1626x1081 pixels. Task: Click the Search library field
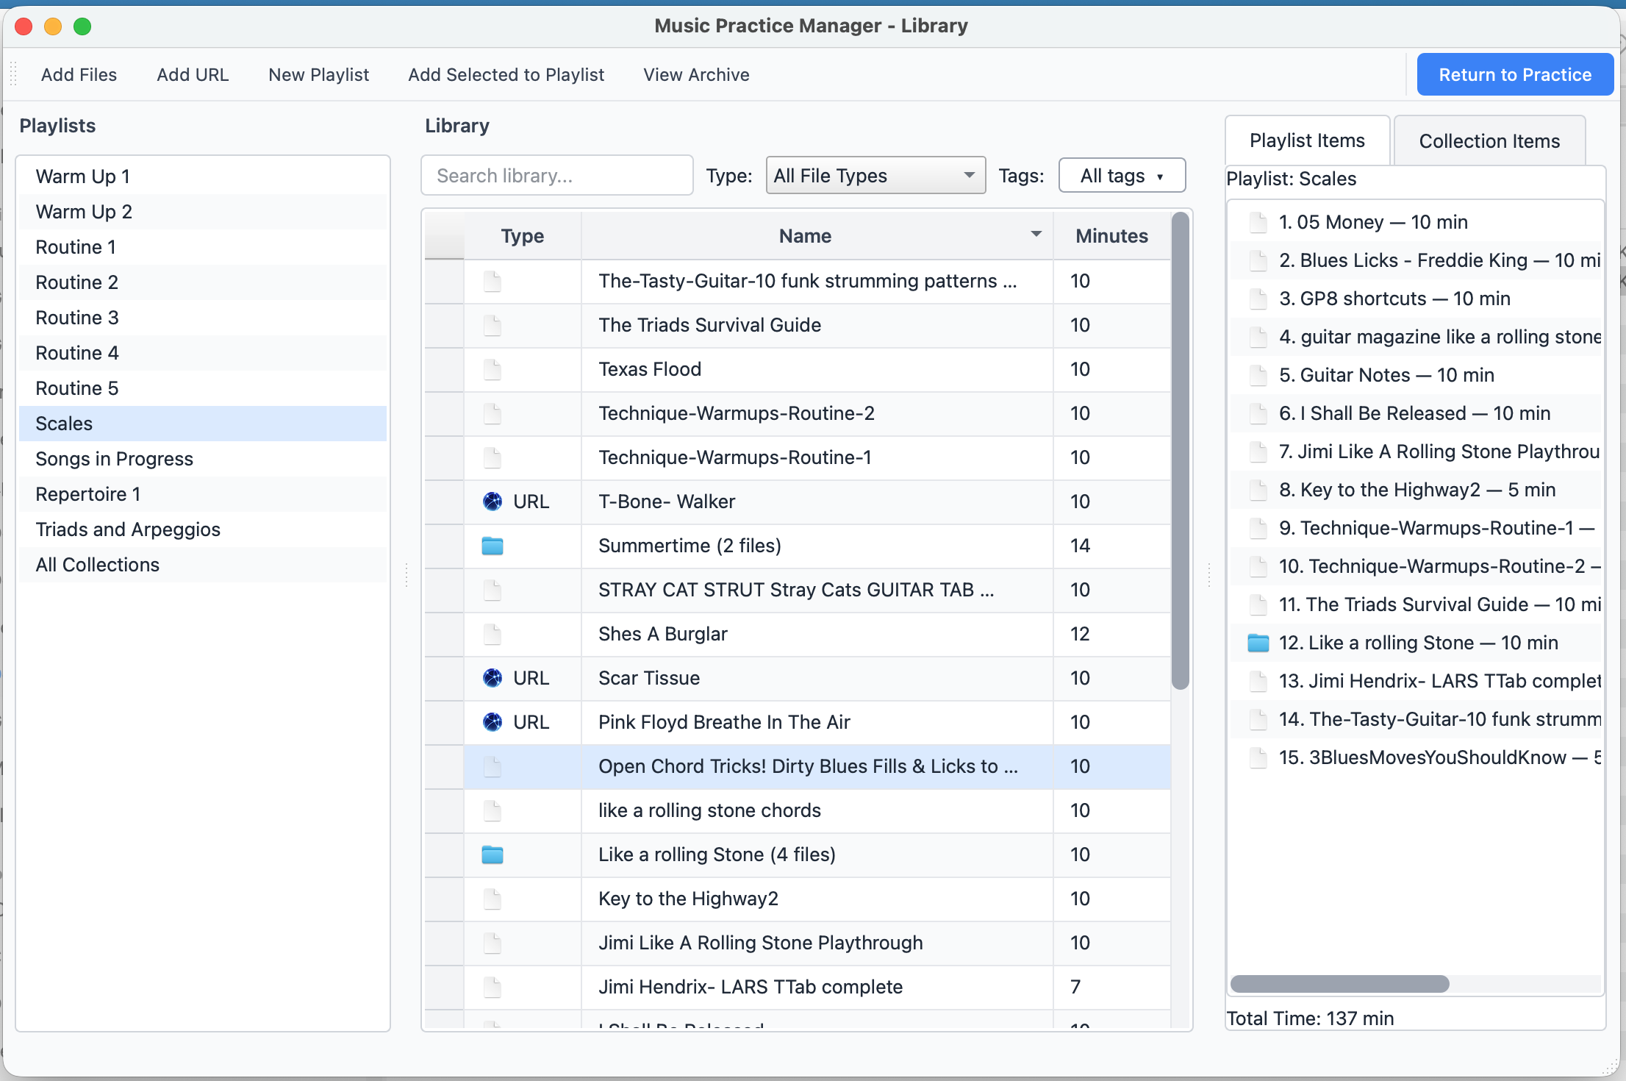click(x=557, y=176)
